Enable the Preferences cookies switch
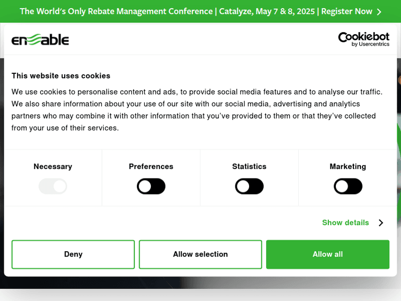Screen dimensions: 401x301 151,187
